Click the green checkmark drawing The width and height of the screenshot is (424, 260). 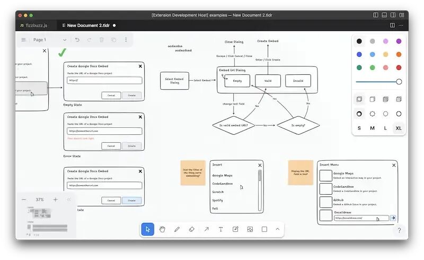click(62, 53)
